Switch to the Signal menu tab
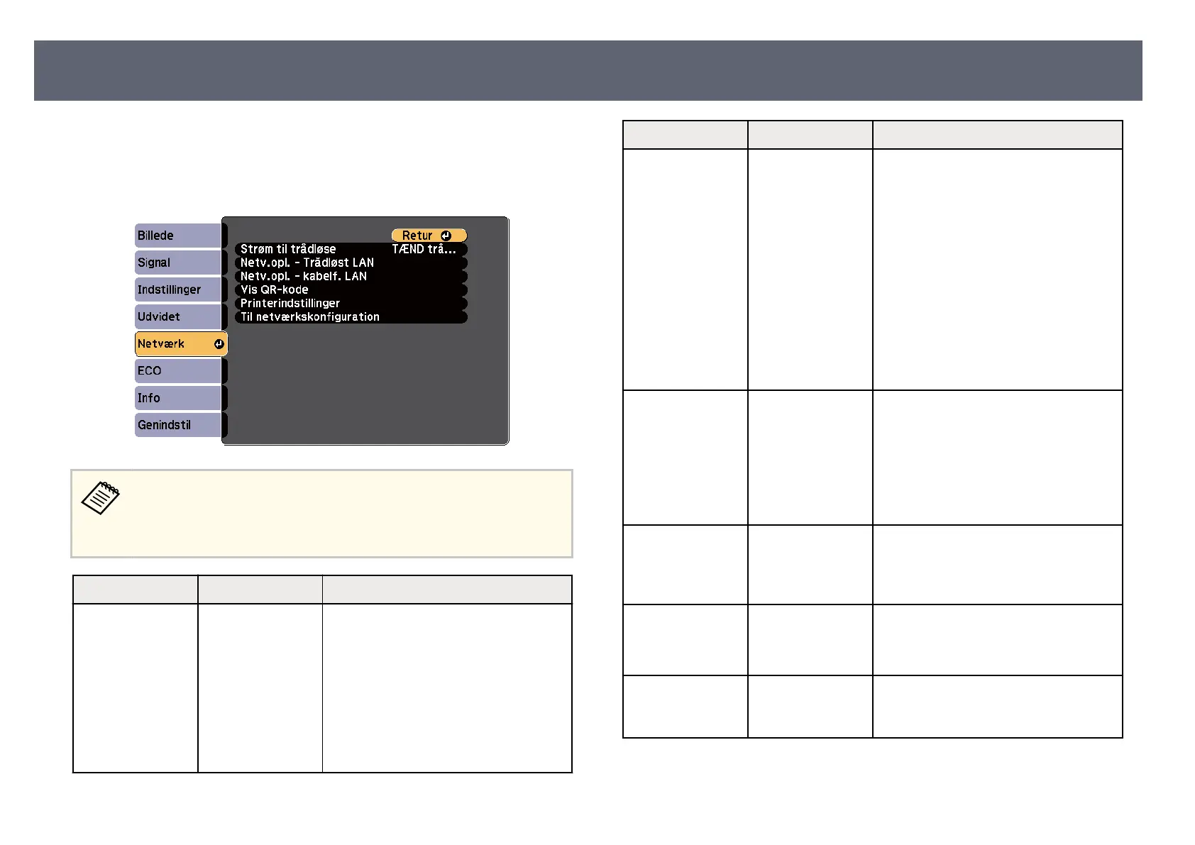 (177, 263)
